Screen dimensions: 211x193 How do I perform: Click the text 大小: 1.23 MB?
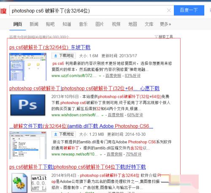coord(92,134)
